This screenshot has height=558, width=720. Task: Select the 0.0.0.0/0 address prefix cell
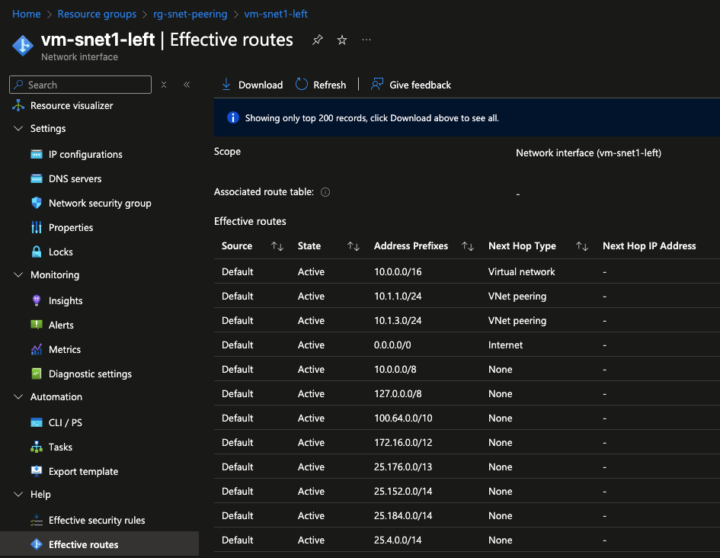click(392, 345)
